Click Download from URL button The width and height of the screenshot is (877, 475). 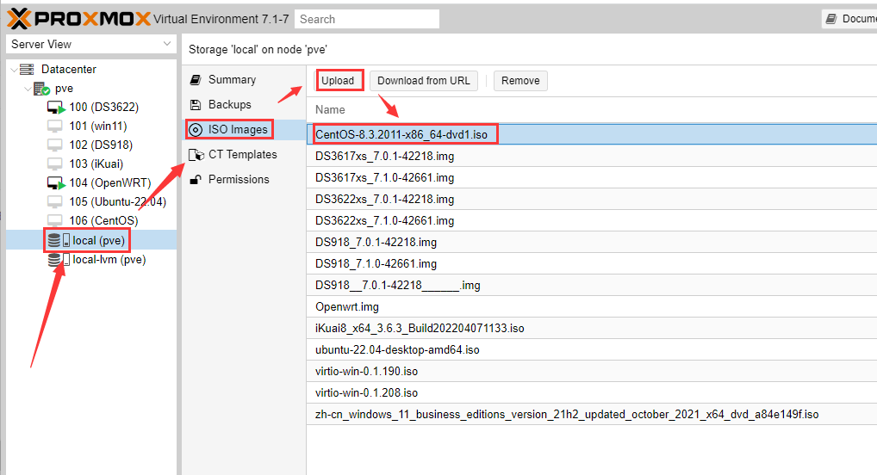click(x=424, y=81)
